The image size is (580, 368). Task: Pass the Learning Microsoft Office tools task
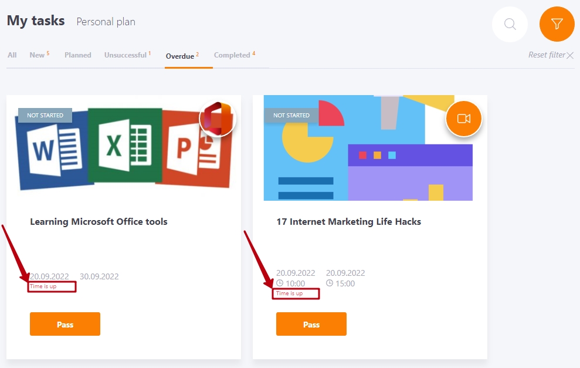click(x=65, y=324)
